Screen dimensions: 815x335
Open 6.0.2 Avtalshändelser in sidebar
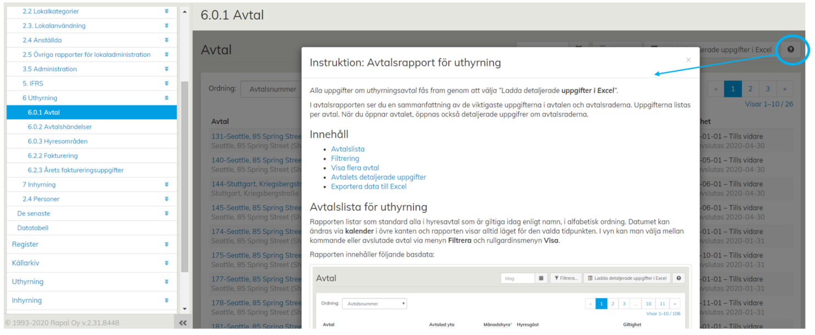point(60,127)
